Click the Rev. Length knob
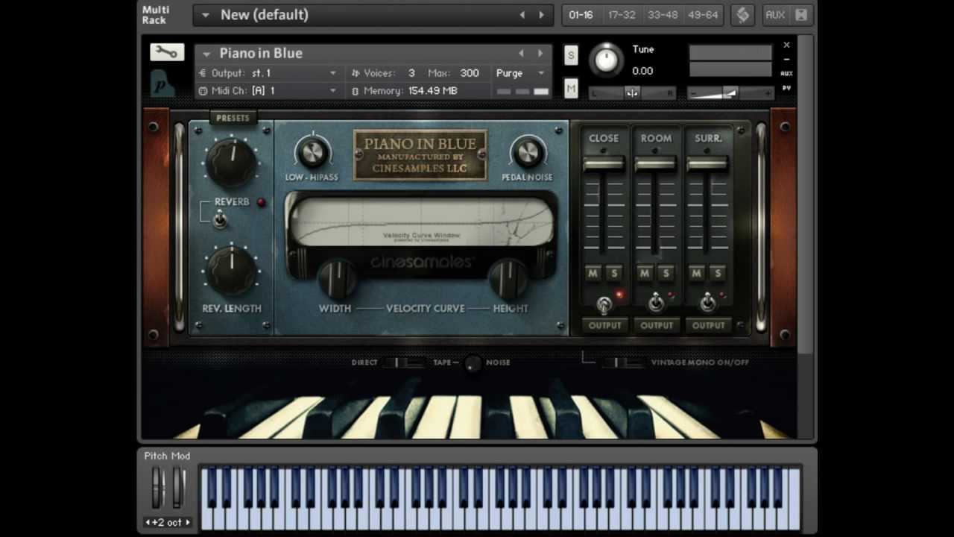Screen dimensions: 954x537 point(231,271)
